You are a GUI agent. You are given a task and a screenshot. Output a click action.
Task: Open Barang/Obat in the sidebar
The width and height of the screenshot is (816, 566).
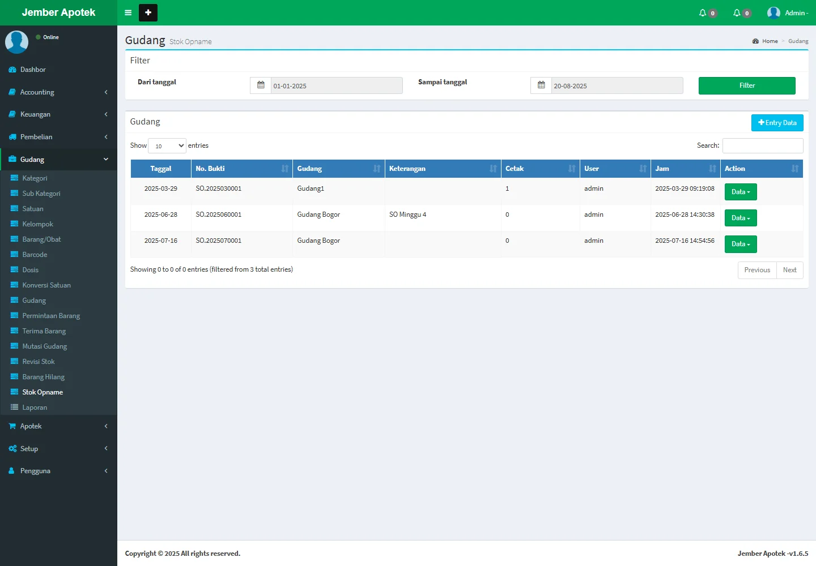pos(41,239)
